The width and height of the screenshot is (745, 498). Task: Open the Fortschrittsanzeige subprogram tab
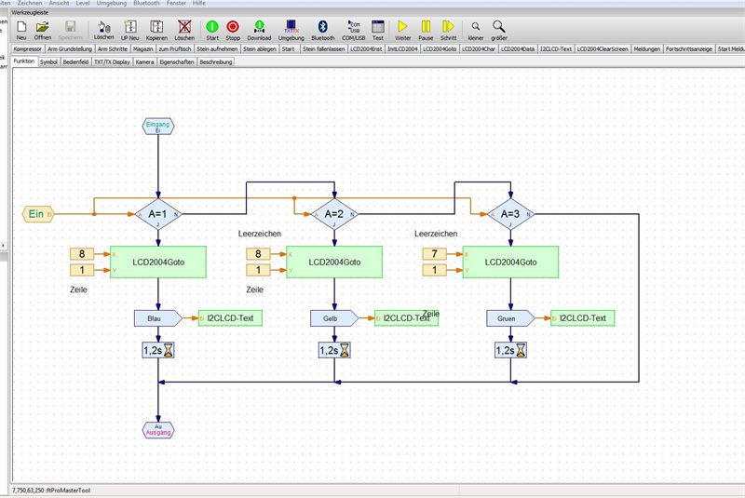point(688,49)
